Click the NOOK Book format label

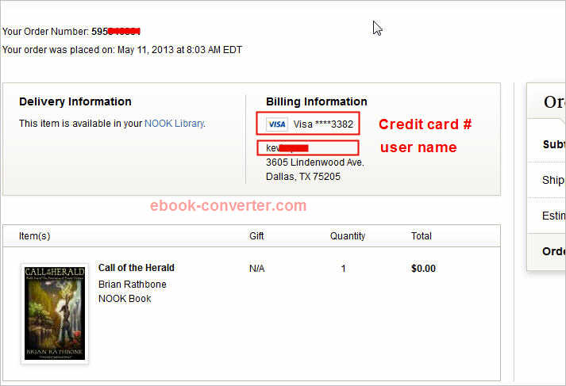tap(125, 299)
